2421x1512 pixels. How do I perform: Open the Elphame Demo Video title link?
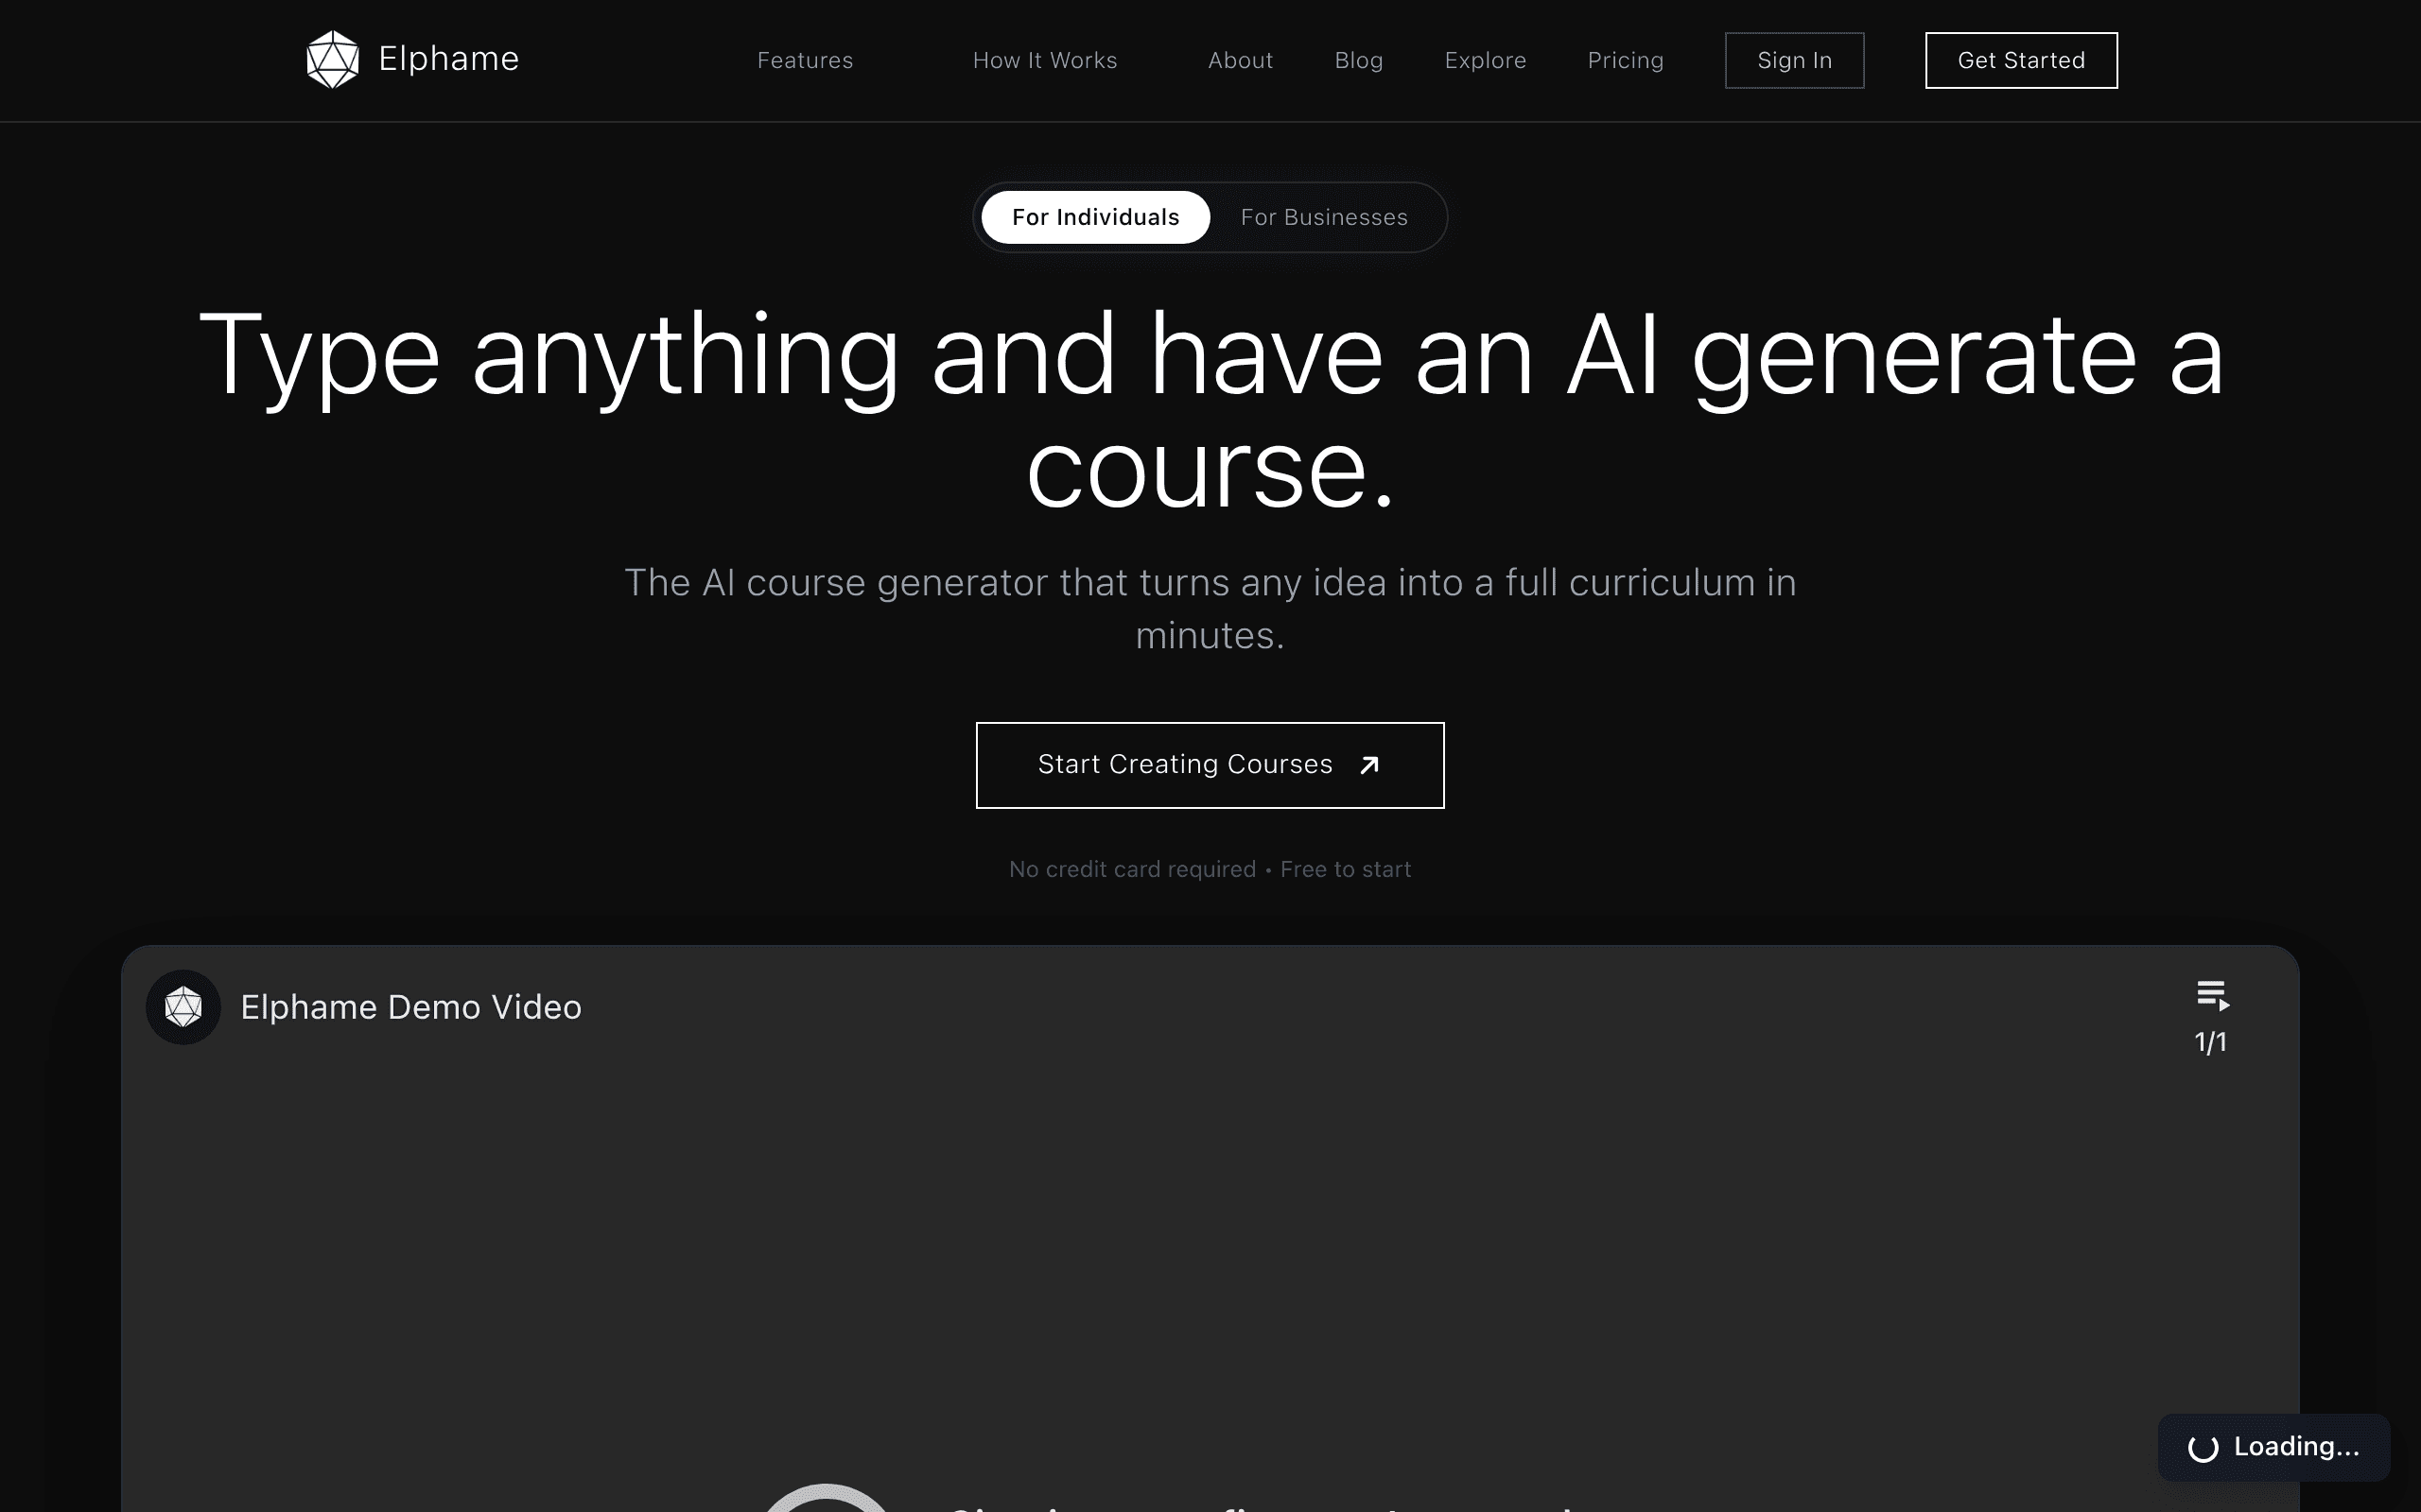(411, 1007)
